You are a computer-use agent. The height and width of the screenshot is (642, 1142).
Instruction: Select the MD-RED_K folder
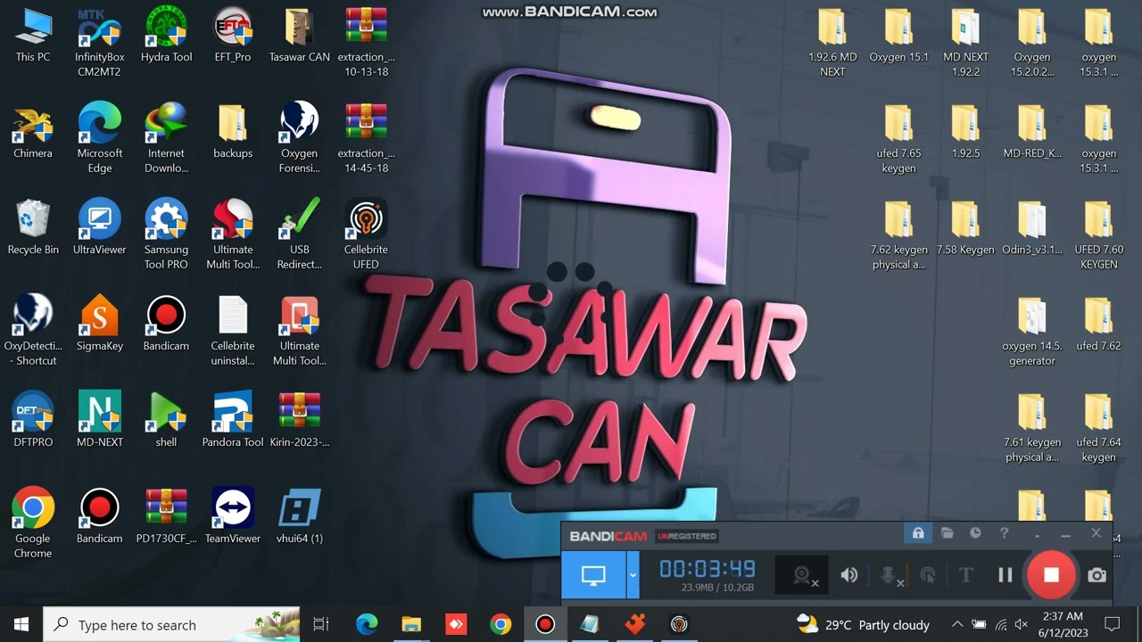[x=1032, y=132]
